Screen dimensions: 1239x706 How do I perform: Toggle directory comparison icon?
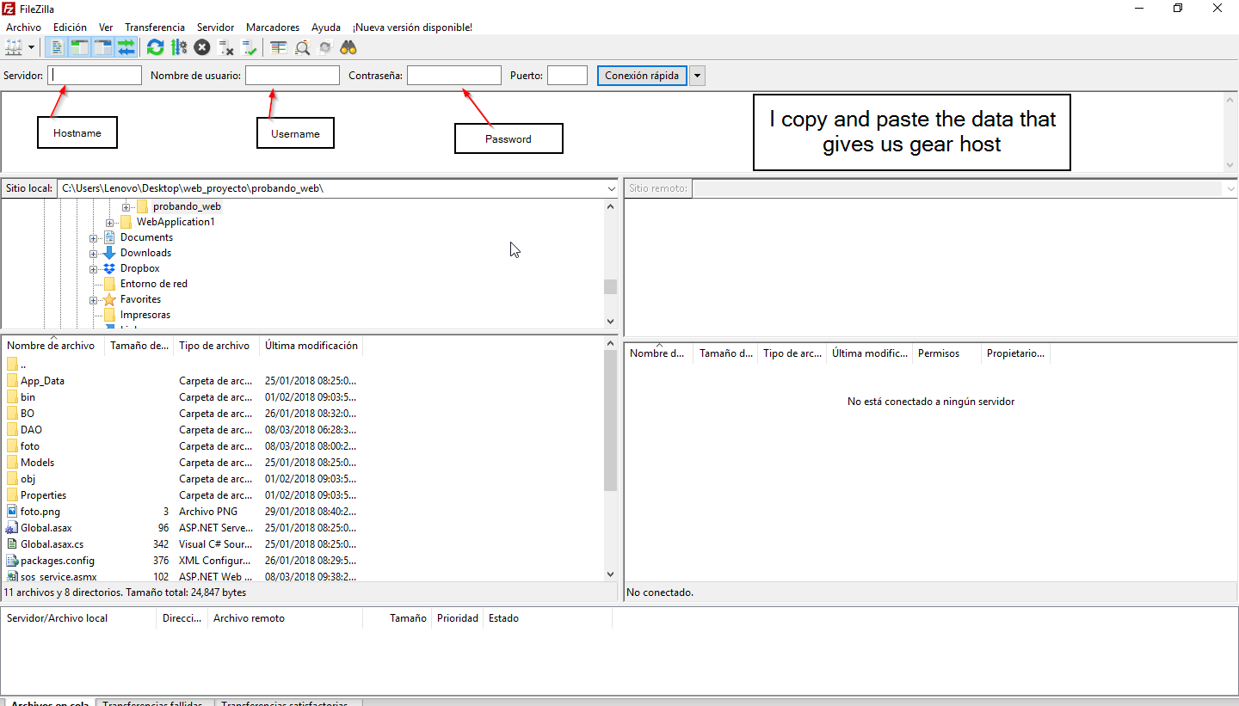[302, 47]
